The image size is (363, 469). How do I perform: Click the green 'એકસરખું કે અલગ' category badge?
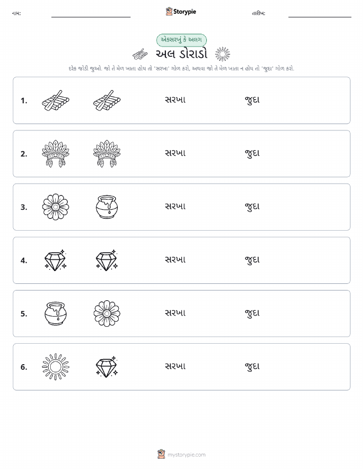click(181, 40)
